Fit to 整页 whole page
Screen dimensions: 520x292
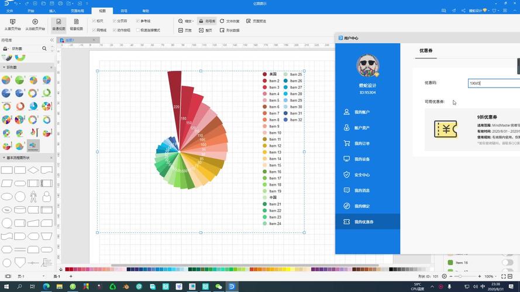point(205,30)
